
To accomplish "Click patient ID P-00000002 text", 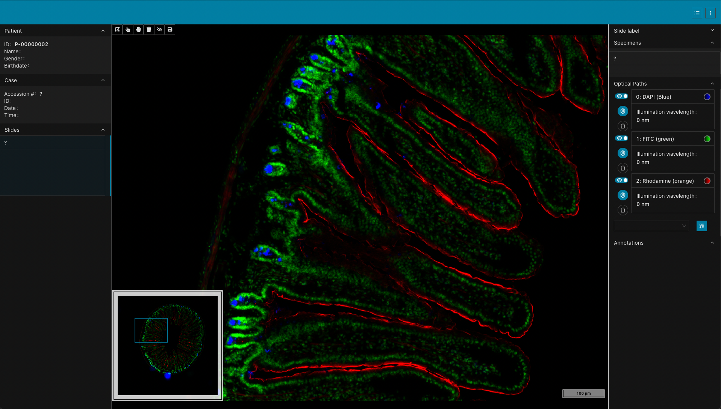I will pyautogui.click(x=32, y=44).
